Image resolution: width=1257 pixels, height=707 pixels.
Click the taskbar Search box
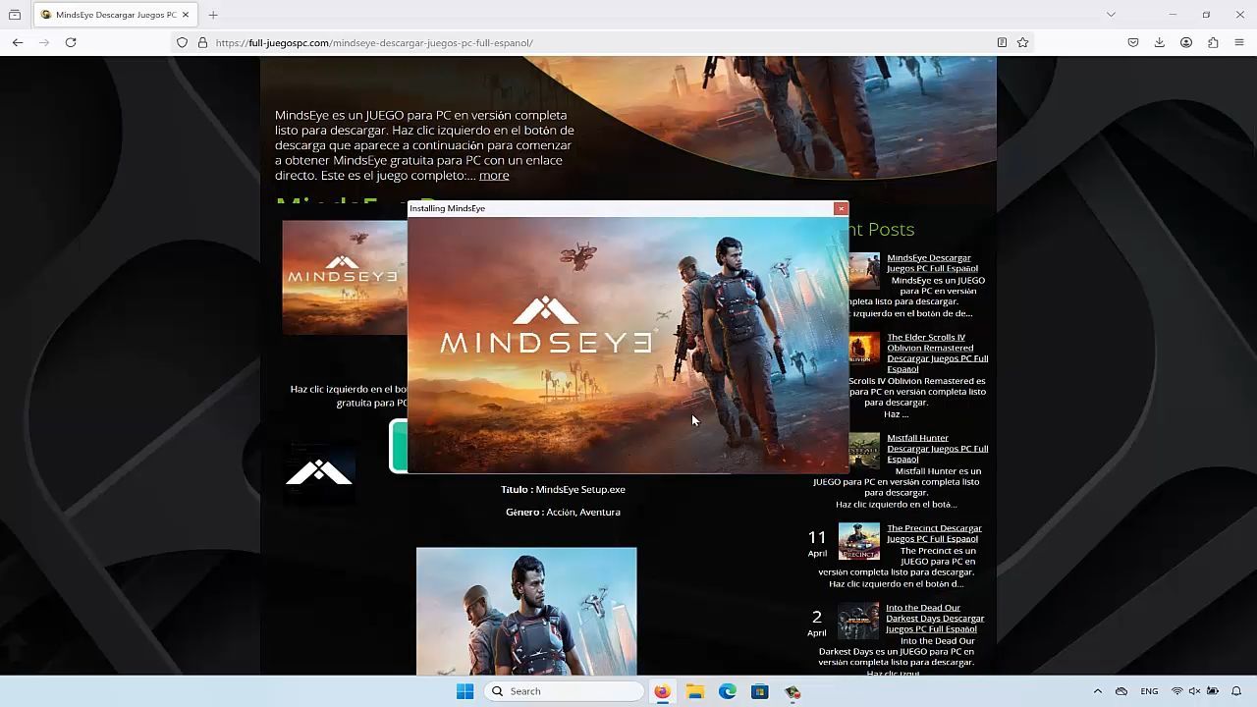pyautogui.click(x=564, y=691)
